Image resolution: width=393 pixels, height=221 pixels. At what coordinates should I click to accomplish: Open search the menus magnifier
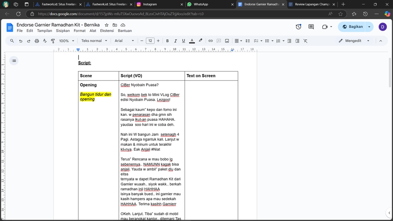12,41
